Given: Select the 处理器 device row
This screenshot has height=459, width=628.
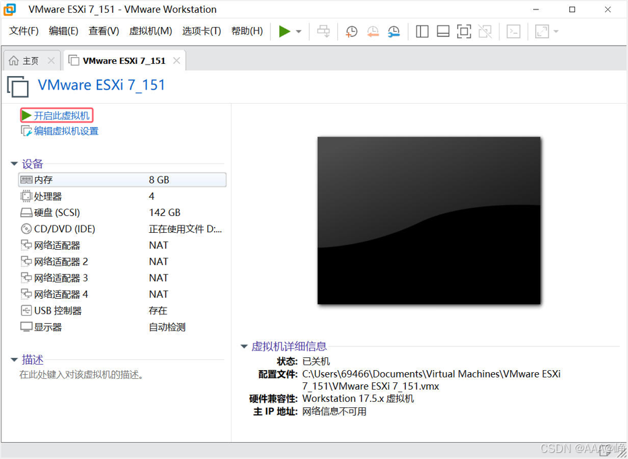Looking at the screenshot, I should pyautogui.click(x=122, y=197).
